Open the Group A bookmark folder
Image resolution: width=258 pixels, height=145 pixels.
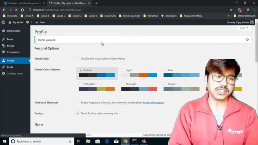pyautogui.click(x=27, y=16)
